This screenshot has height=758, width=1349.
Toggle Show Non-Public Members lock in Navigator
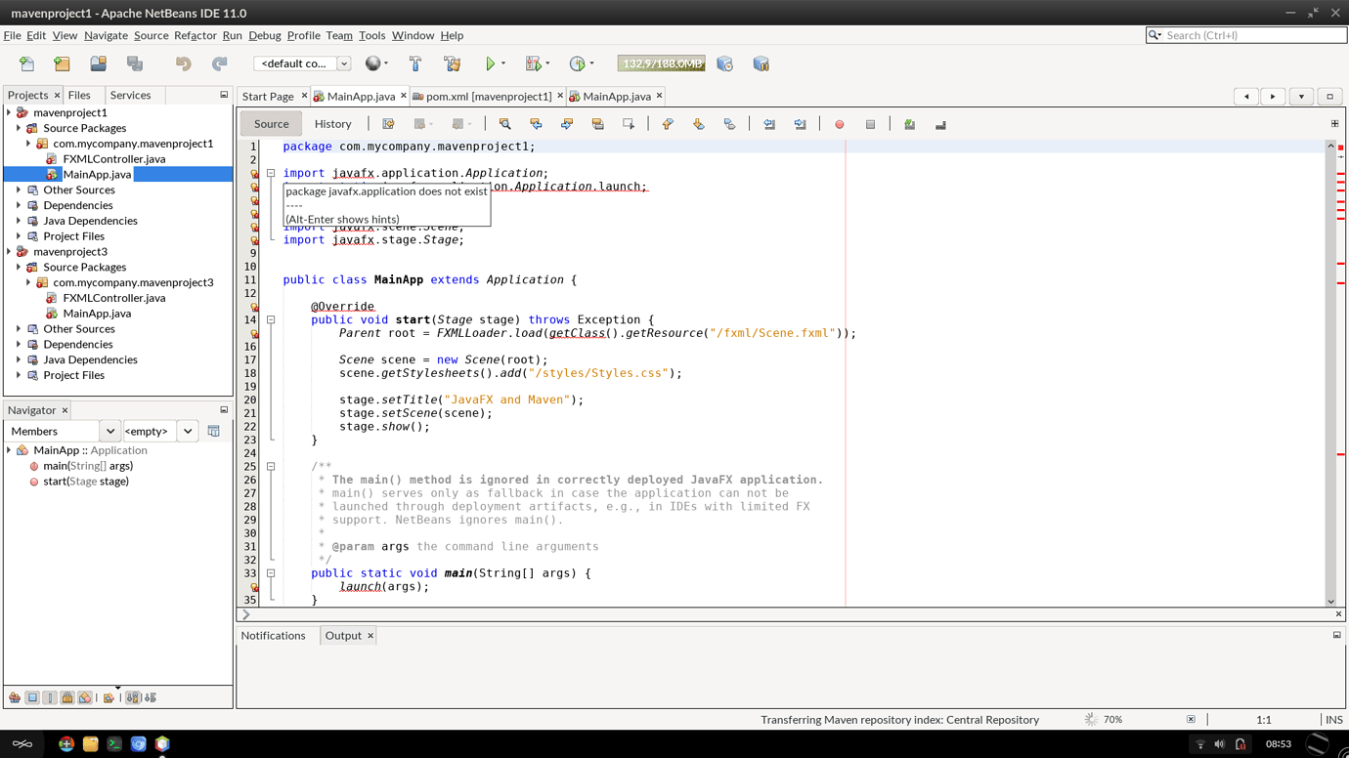(x=67, y=697)
